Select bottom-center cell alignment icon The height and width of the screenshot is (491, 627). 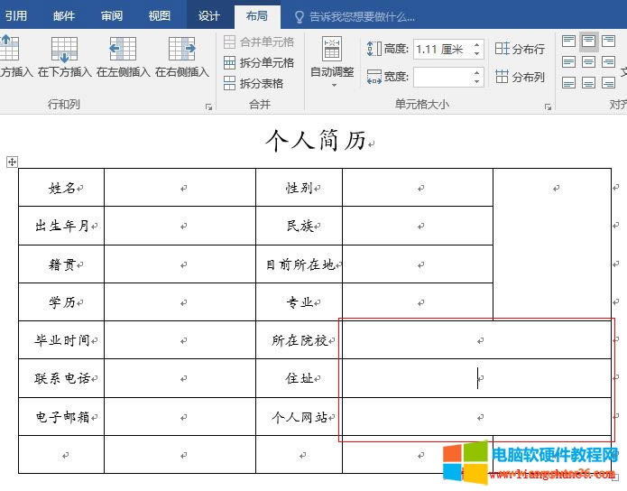click(588, 83)
